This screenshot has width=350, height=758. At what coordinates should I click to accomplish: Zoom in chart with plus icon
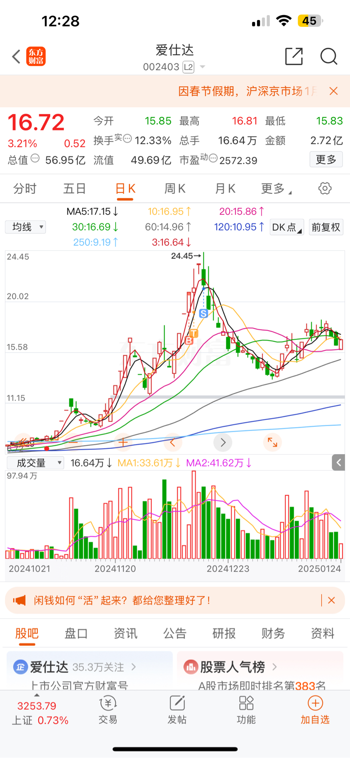[x=123, y=442]
